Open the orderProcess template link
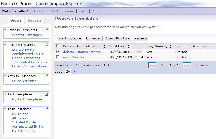Screen dimensions: 216x139 pos(73,57)
